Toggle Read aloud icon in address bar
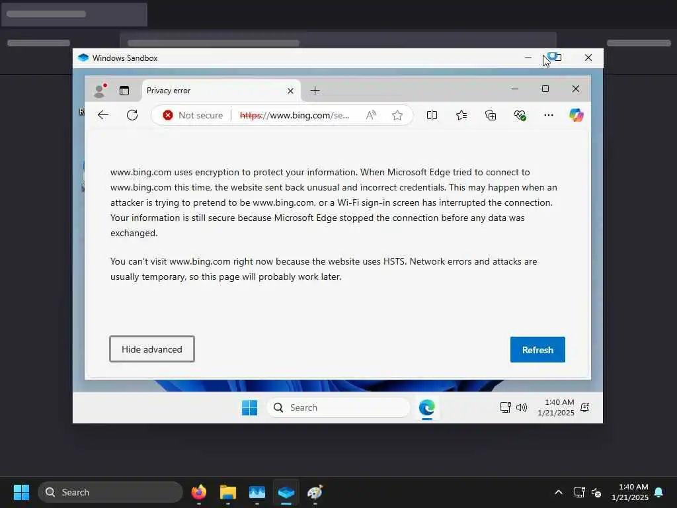This screenshot has height=508, width=677. [371, 115]
